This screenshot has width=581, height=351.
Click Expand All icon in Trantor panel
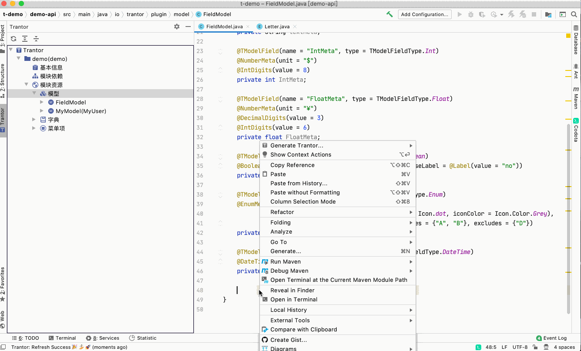(x=25, y=39)
